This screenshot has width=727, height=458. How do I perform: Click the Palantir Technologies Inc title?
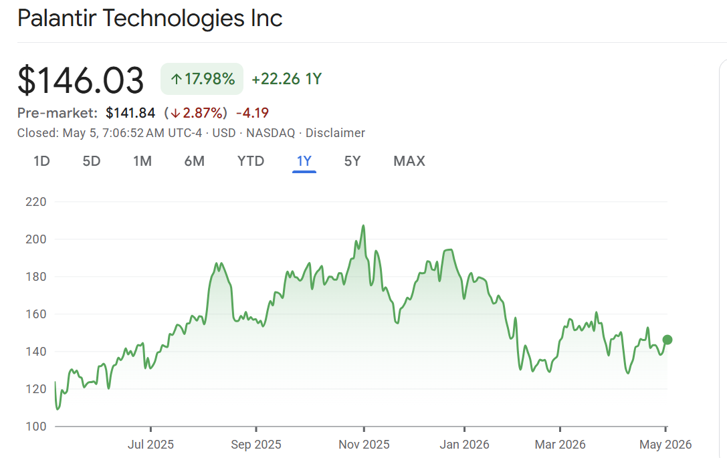[150, 19]
